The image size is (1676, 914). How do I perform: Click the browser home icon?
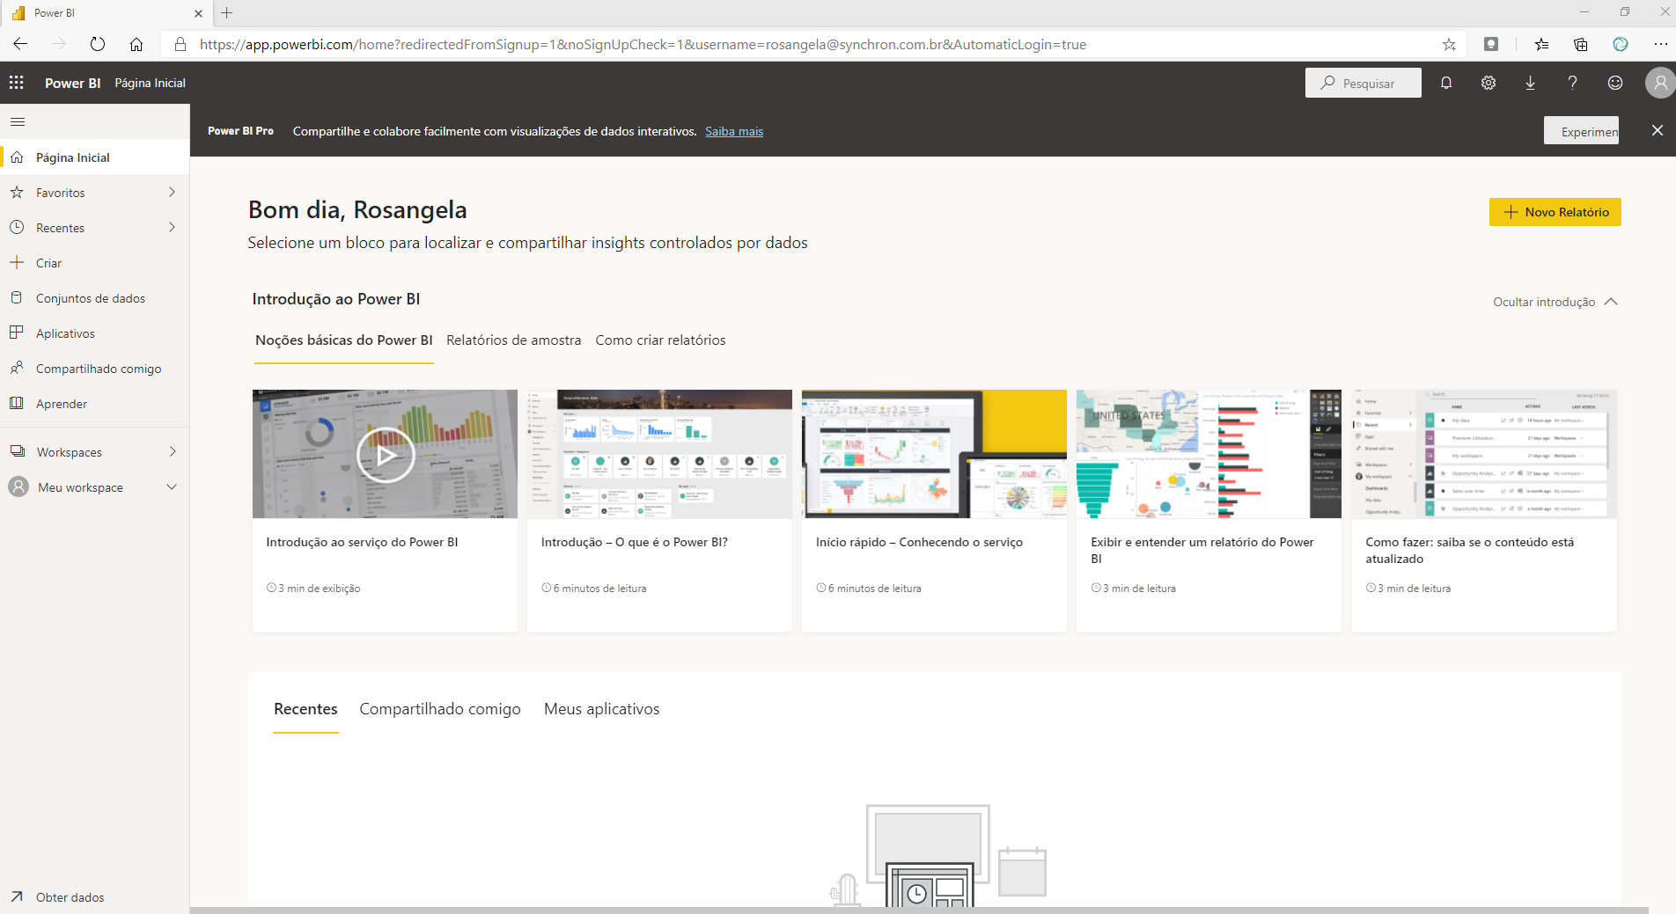tap(136, 44)
